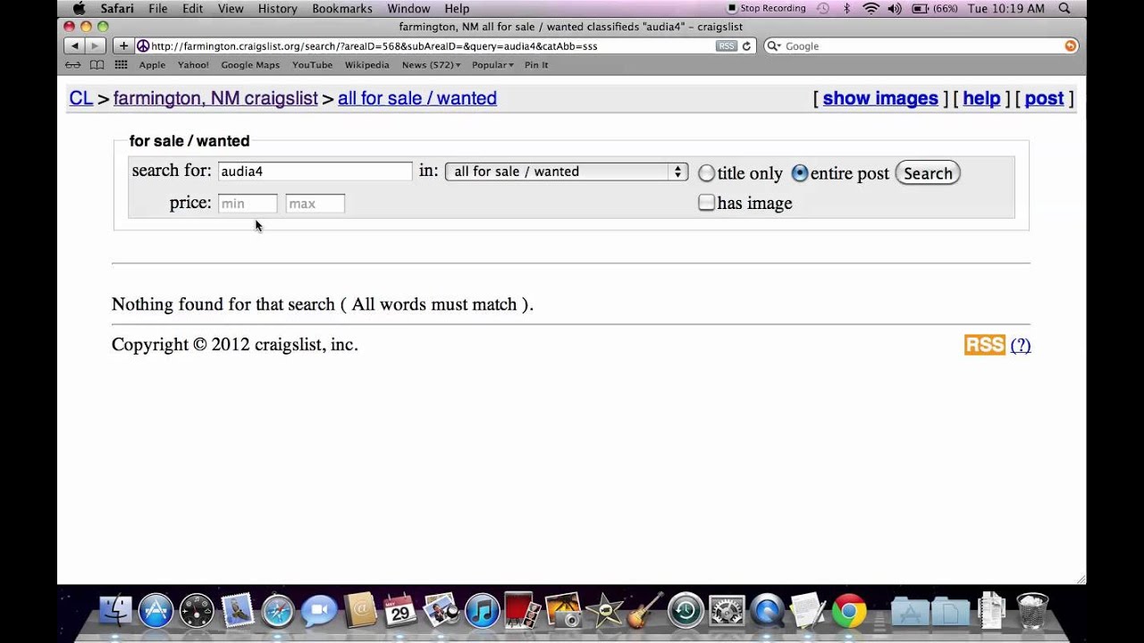
Task: Launch Google Chrome from the Dock
Action: (849, 611)
